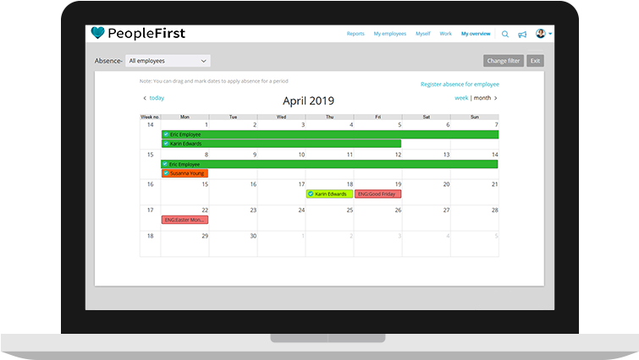Go to next month with right chevron

point(496,98)
